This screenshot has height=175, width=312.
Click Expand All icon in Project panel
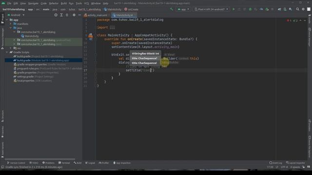point(61,15)
